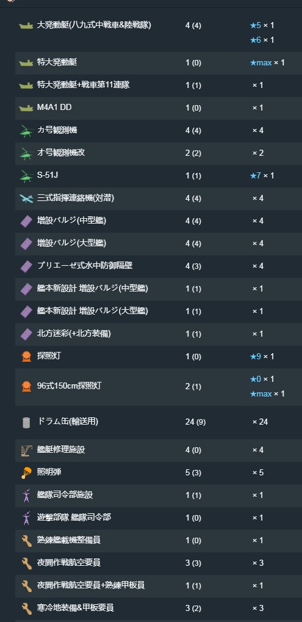Select the drum canister icon for ドラム缶(輸送用)
Image resolution: width=302 pixels, height=622 pixels.
26,422
